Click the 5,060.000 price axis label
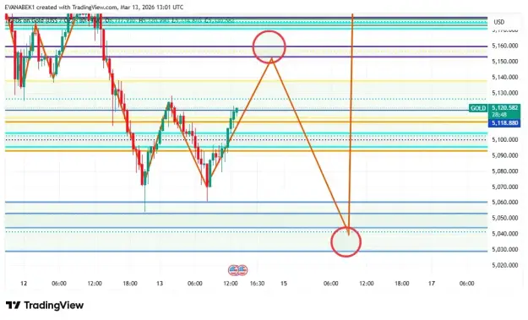The height and width of the screenshot is (320, 528). (x=504, y=202)
